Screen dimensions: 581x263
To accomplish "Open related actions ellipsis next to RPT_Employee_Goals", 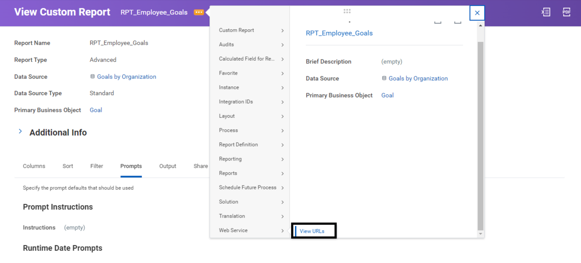I will [x=199, y=12].
